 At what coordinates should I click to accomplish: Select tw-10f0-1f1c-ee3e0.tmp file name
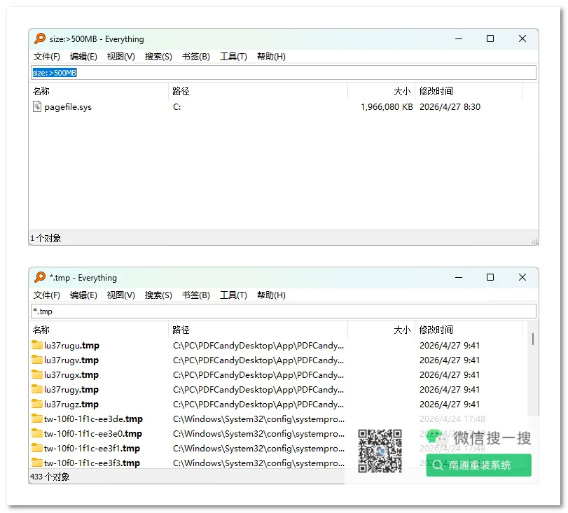93,433
